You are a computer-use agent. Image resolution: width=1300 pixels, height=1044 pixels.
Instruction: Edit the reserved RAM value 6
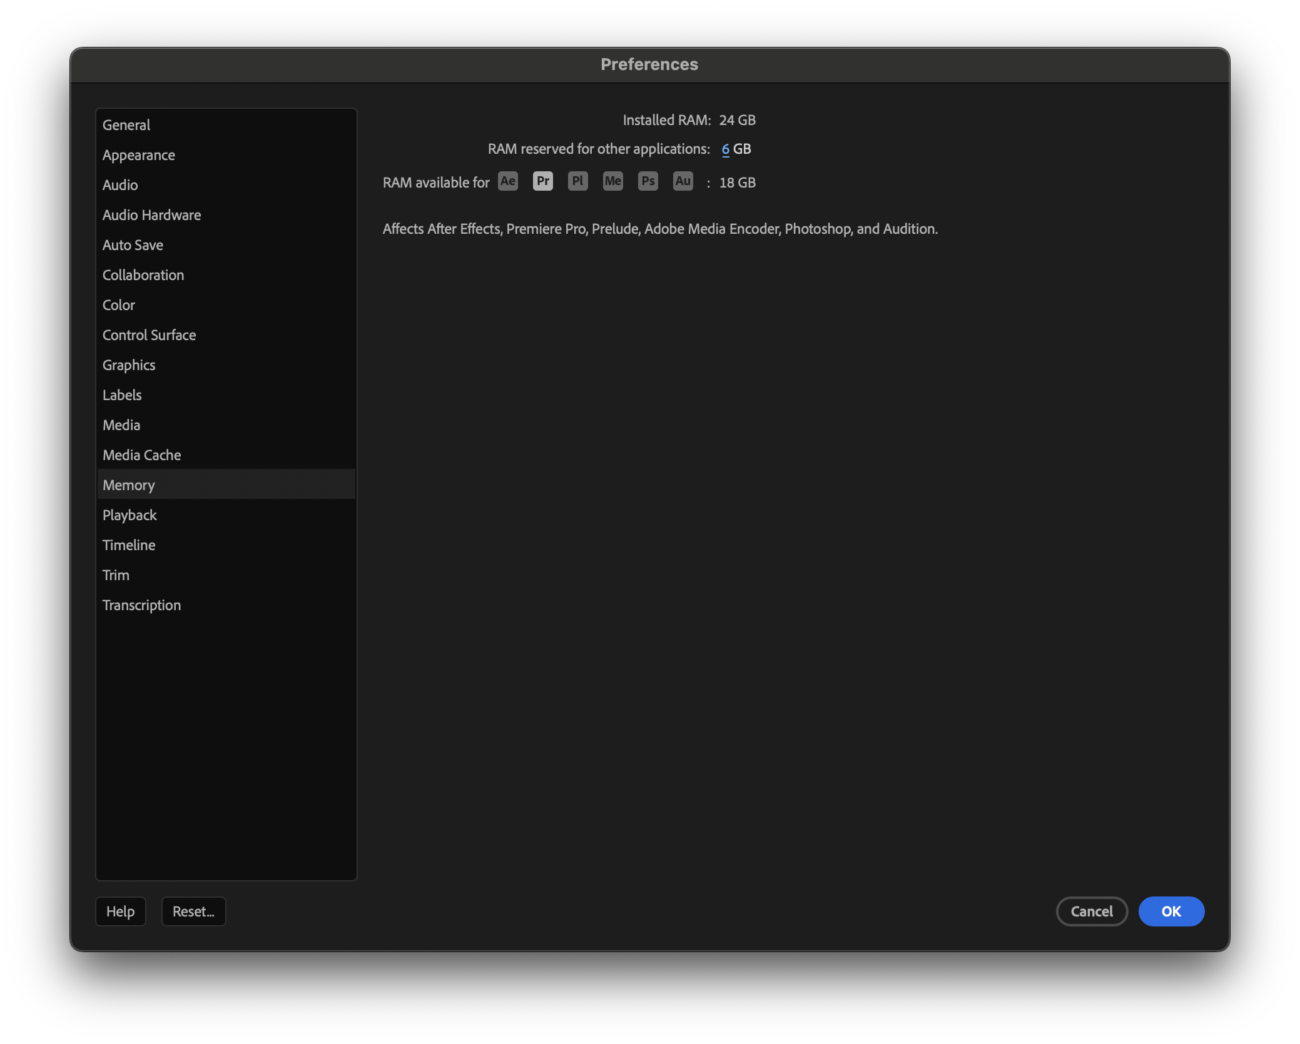click(725, 149)
